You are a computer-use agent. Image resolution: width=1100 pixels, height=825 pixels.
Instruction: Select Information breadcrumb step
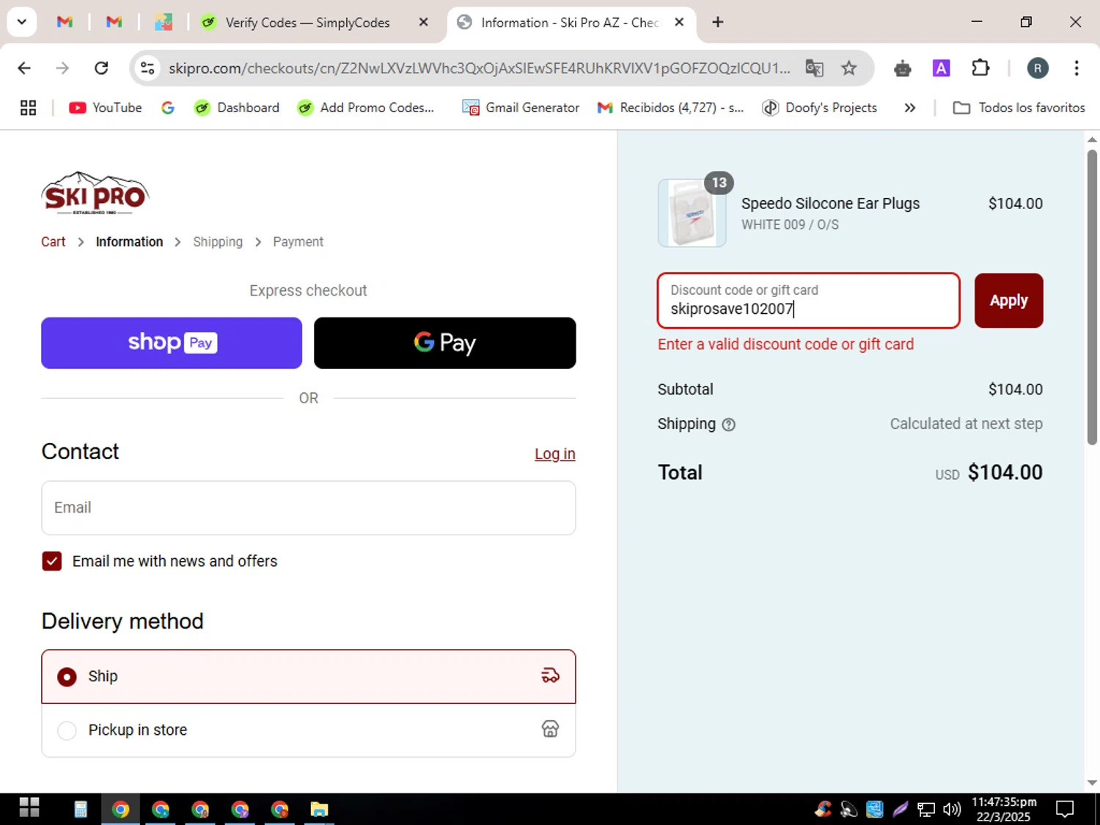(129, 242)
